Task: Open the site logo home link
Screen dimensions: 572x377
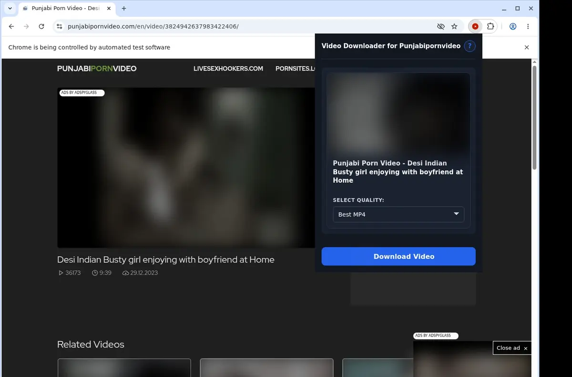Action: click(x=97, y=69)
